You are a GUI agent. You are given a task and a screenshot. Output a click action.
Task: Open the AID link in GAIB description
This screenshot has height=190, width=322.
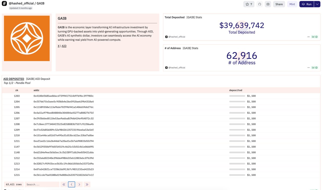click(x=64, y=46)
